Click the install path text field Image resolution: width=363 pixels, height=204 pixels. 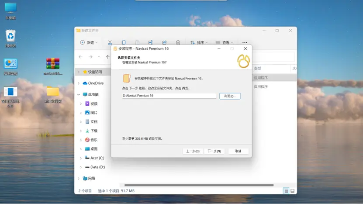pos(169,96)
